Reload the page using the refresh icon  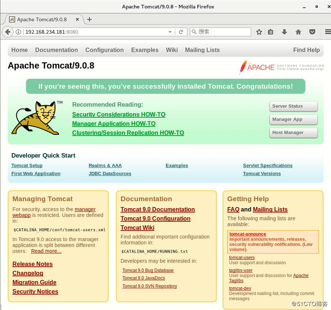181,32
